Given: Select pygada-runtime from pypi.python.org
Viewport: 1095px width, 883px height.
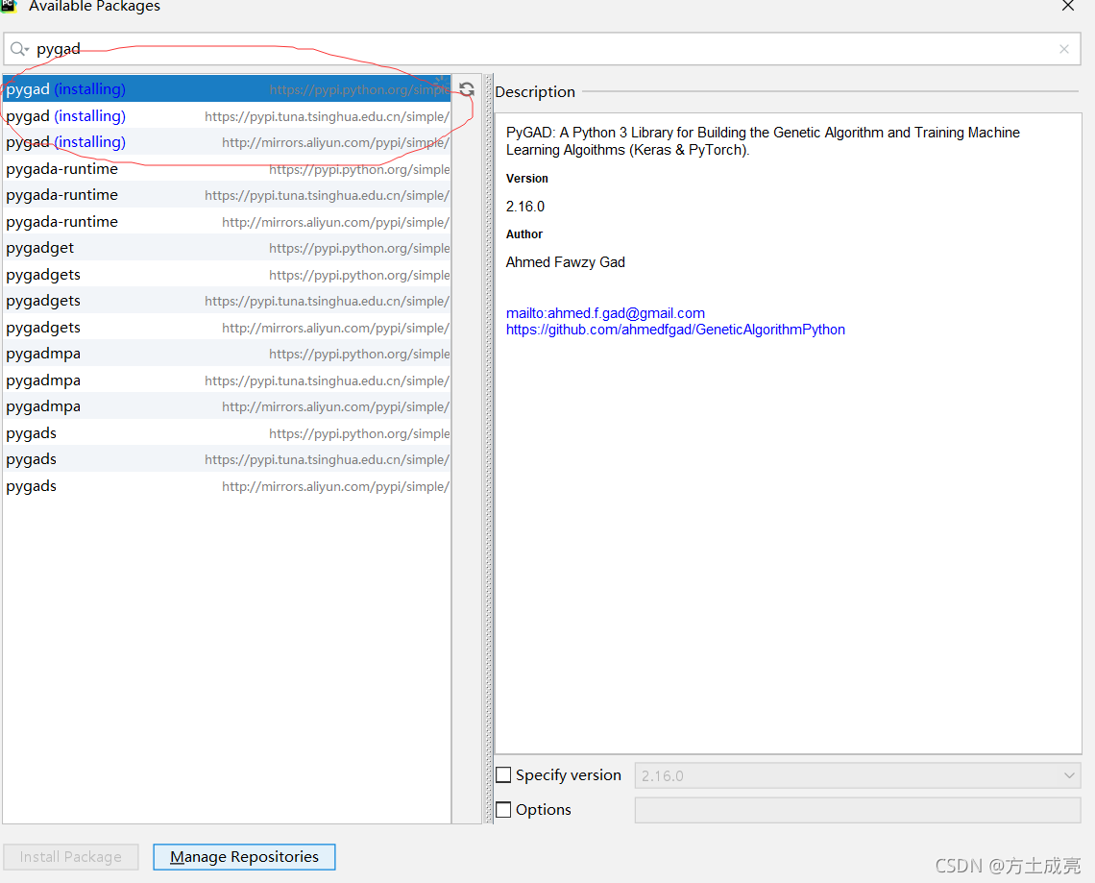Looking at the screenshot, I should pos(227,169).
